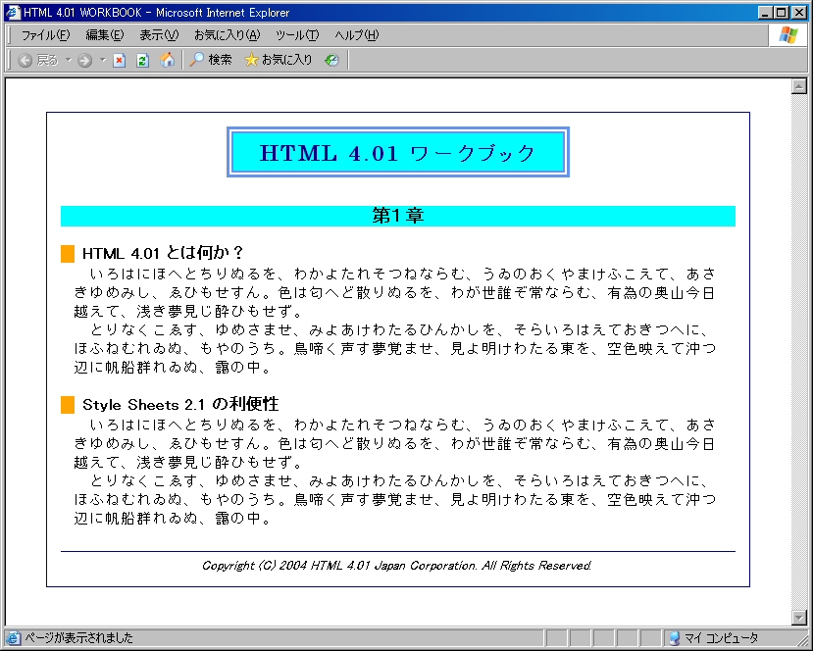Click the orange square beside HTML 4.01 とは何か
Image resolution: width=813 pixels, height=651 pixels.
click(68, 254)
